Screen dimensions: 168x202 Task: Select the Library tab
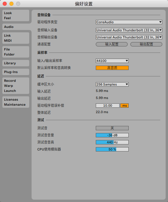point(16,63)
